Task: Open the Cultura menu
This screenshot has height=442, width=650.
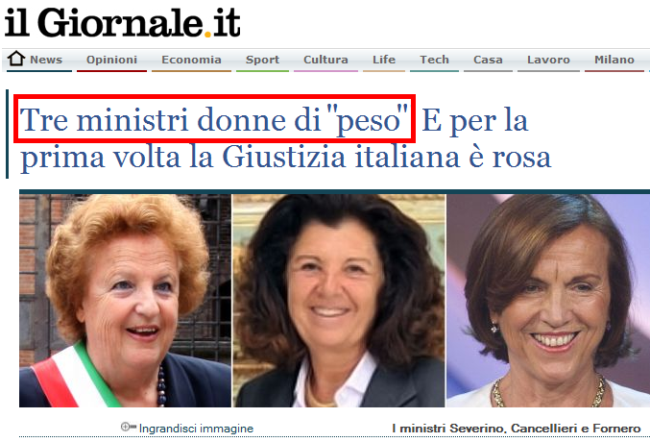Action: coord(325,60)
